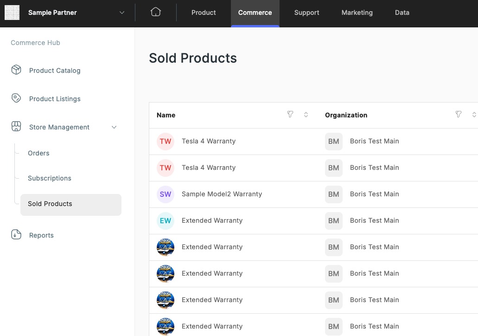Open the Name column filter
The width and height of the screenshot is (478, 336).
[290, 115]
